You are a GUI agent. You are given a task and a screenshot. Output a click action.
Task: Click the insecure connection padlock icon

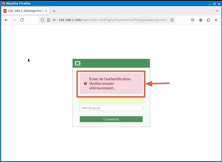[x=49, y=20]
